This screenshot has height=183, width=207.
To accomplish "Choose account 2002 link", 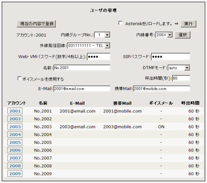I will [15, 119].
